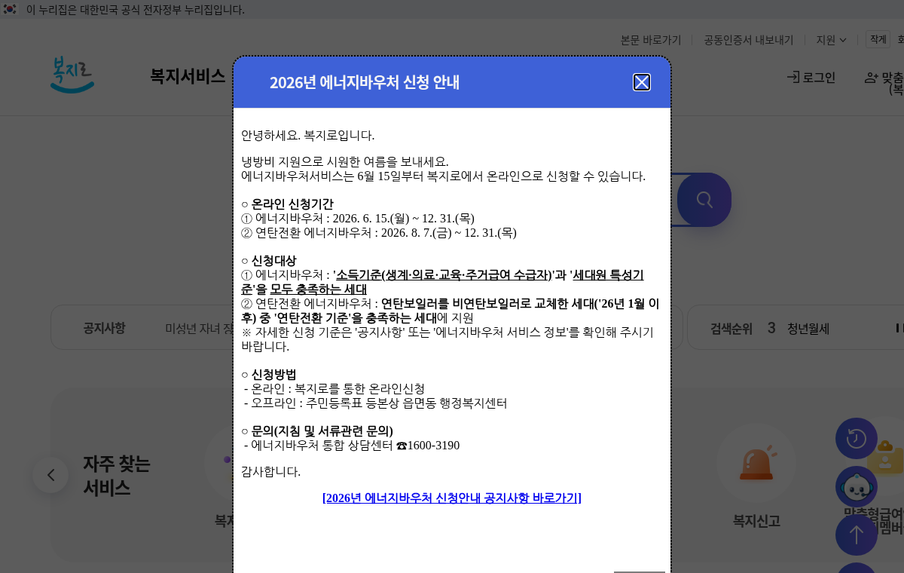Close the 2026 에너지바우처 신청 안내 popup
Image resolution: width=904 pixels, height=573 pixels.
point(642,82)
